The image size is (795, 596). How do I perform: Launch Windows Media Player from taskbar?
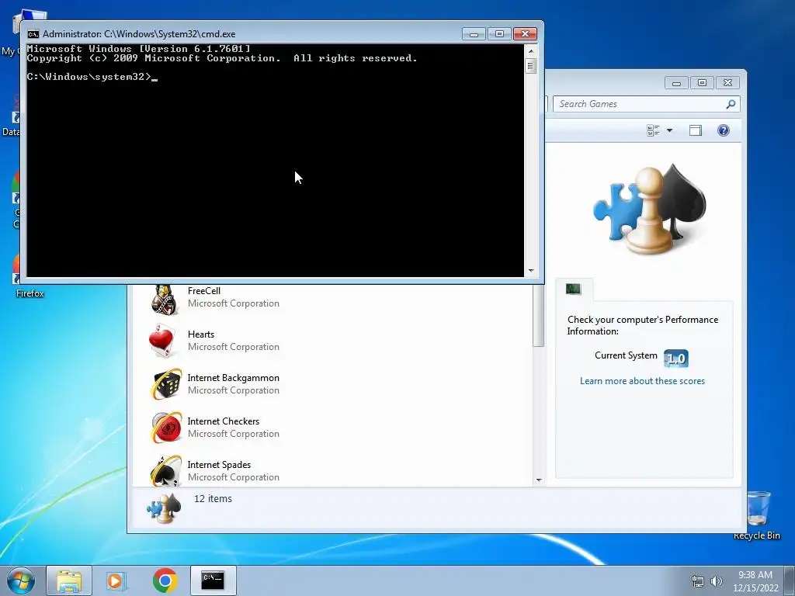tap(116, 580)
